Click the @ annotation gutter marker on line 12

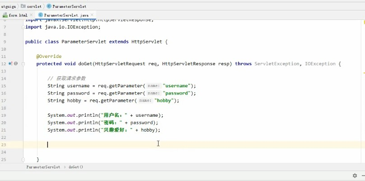tap(16, 63)
